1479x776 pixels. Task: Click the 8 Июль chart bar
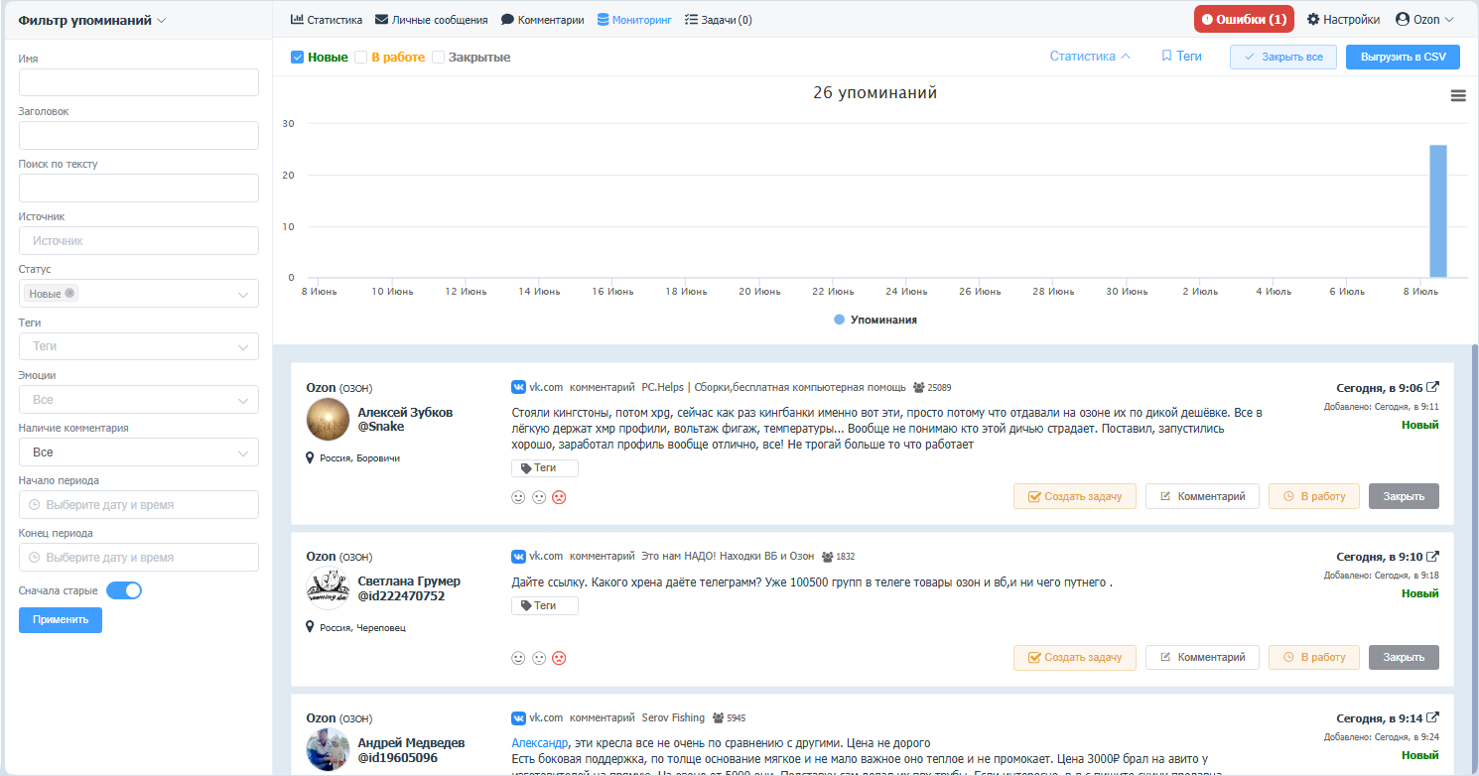point(1437,210)
